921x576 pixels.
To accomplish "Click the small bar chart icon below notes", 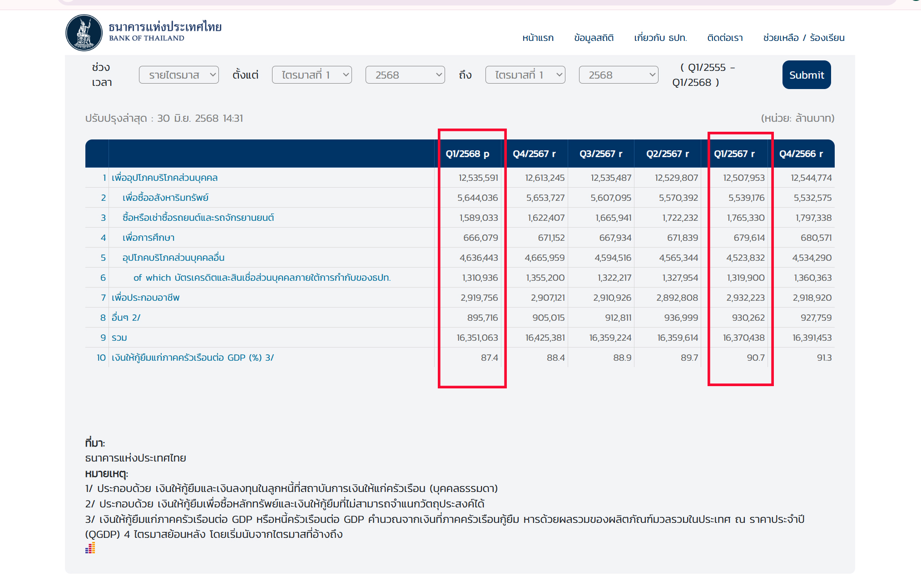I will click(x=90, y=548).
